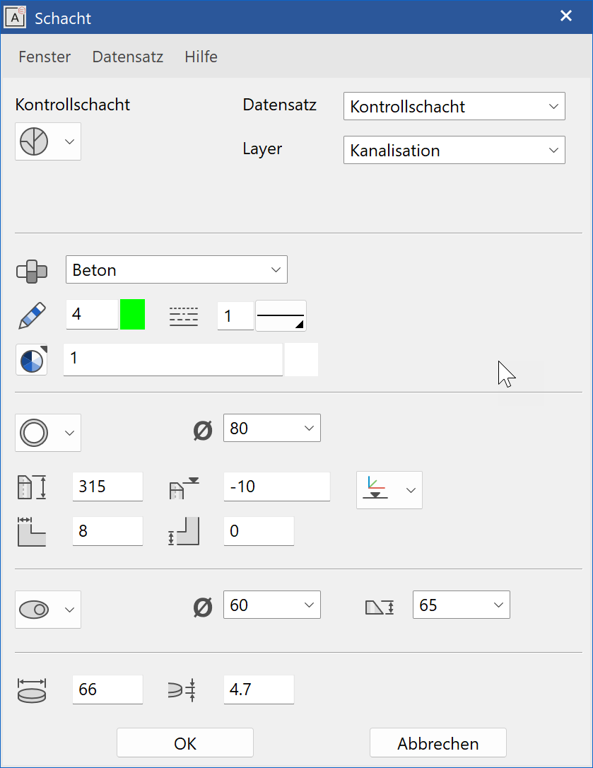Confirm the dialog with OK
Image resolution: width=593 pixels, height=768 pixels.
[185, 743]
